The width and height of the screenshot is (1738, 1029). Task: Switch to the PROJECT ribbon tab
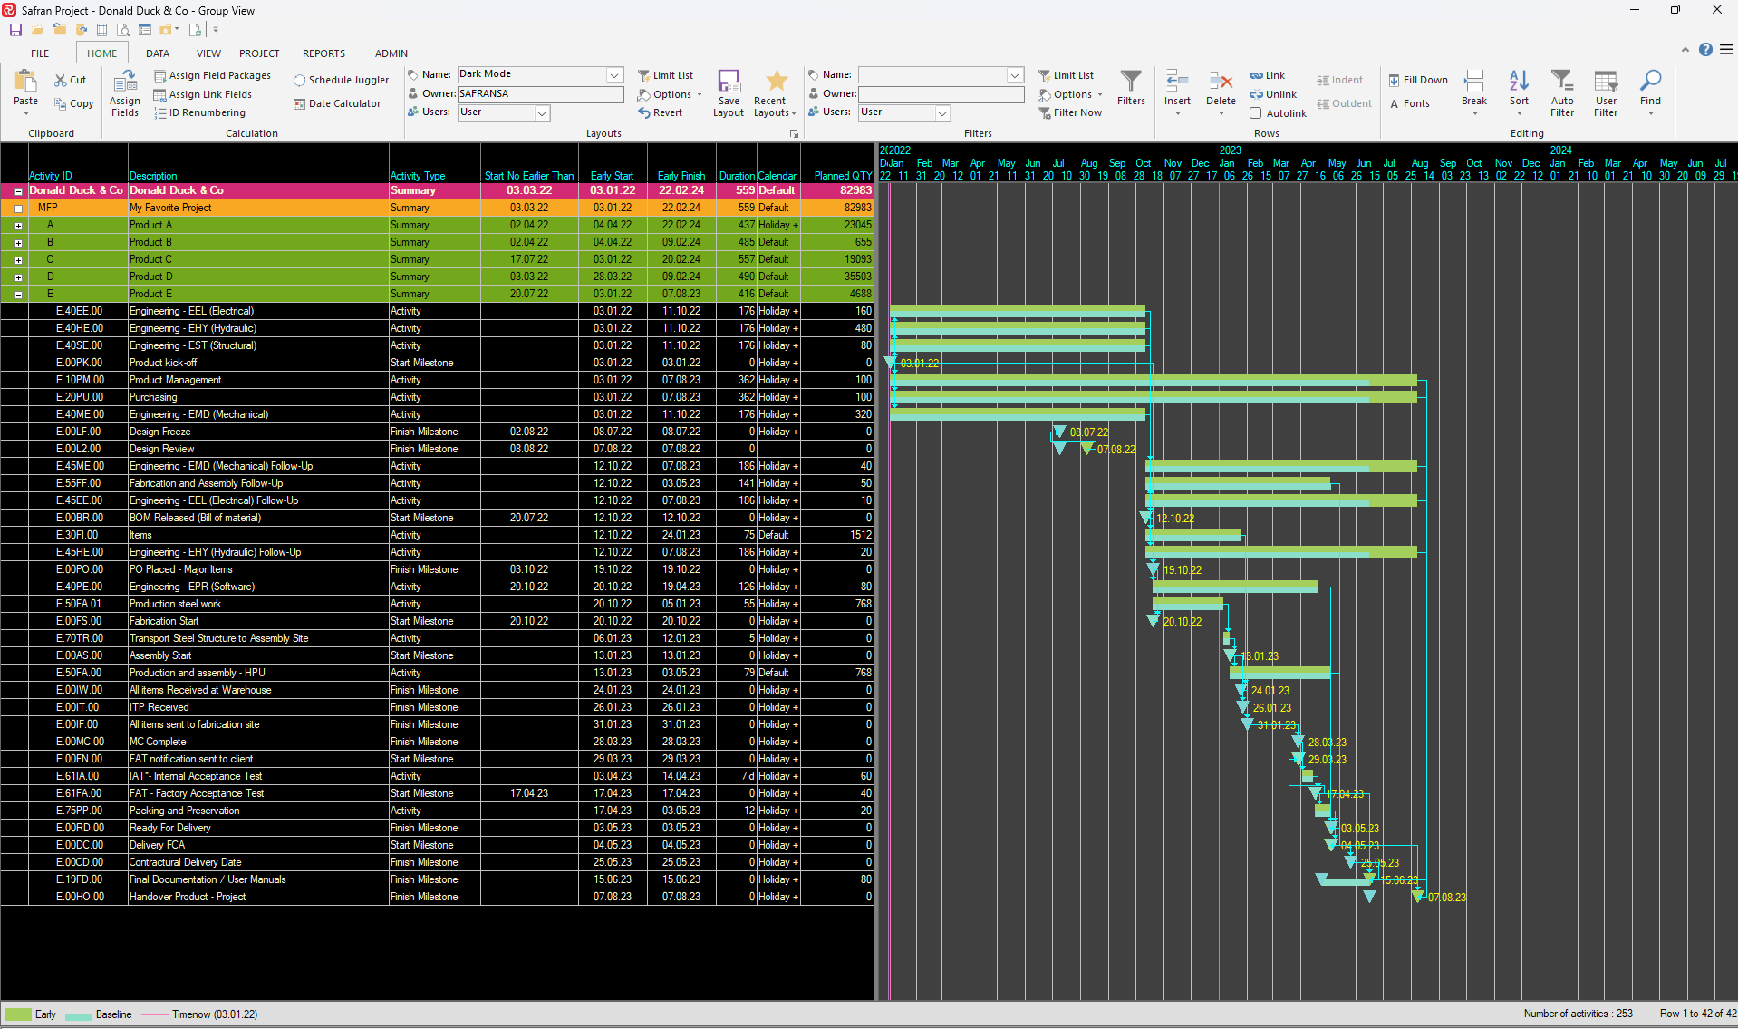click(x=259, y=53)
